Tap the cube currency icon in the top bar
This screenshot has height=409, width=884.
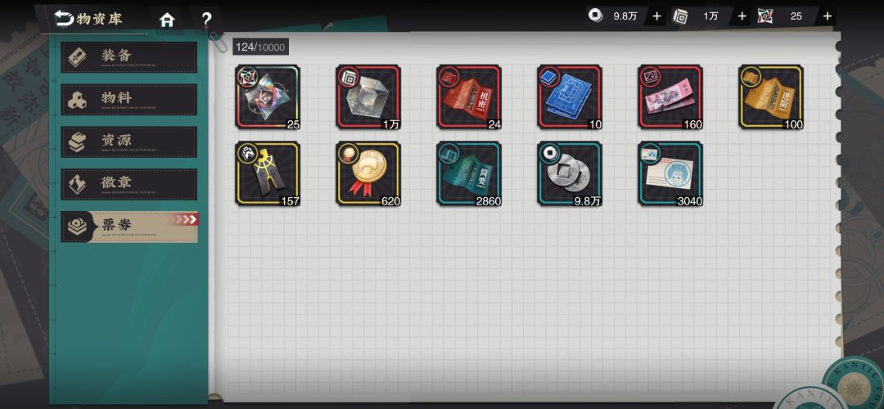pos(680,16)
